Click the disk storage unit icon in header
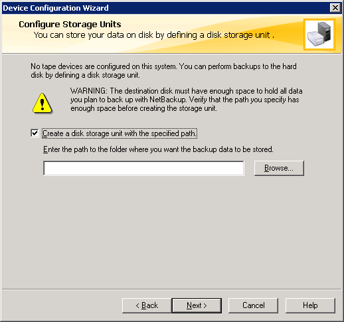This screenshot has width=344, height=322. (x=319, y=35)
